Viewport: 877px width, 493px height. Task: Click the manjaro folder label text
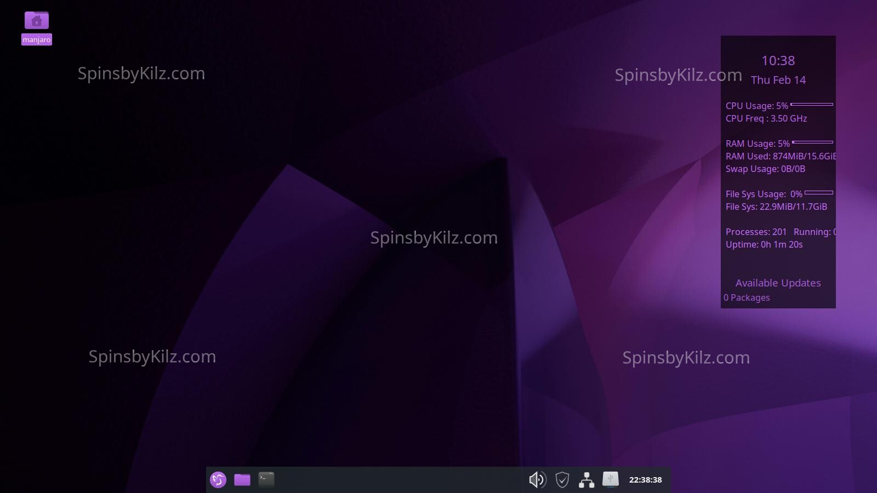[x=37, y=39]
